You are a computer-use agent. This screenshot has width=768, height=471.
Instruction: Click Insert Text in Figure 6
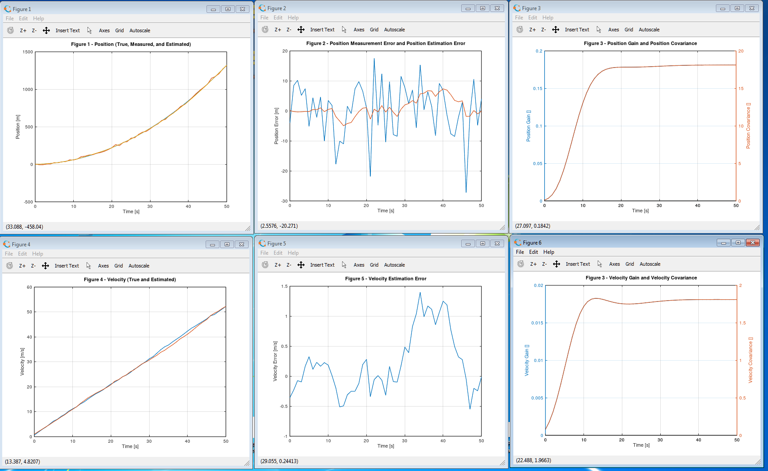coord(578,264)
